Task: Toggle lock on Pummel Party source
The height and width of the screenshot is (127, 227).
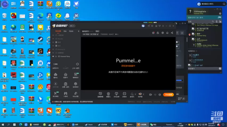Action: 56,56
